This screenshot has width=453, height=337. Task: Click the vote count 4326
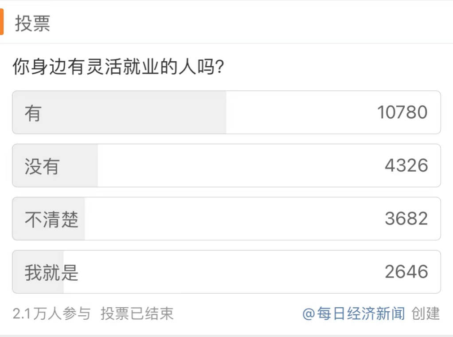[x=406, y=165]
